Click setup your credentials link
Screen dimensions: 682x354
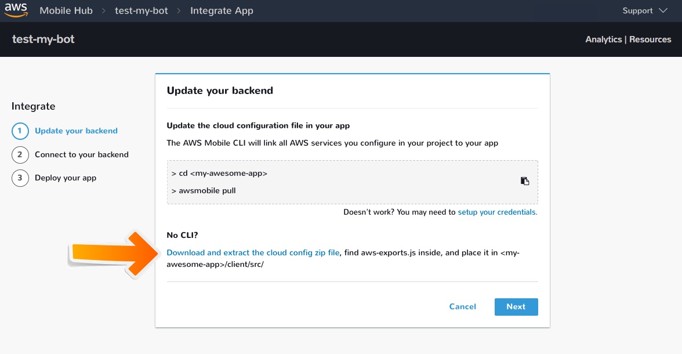(x=498, y=212)
